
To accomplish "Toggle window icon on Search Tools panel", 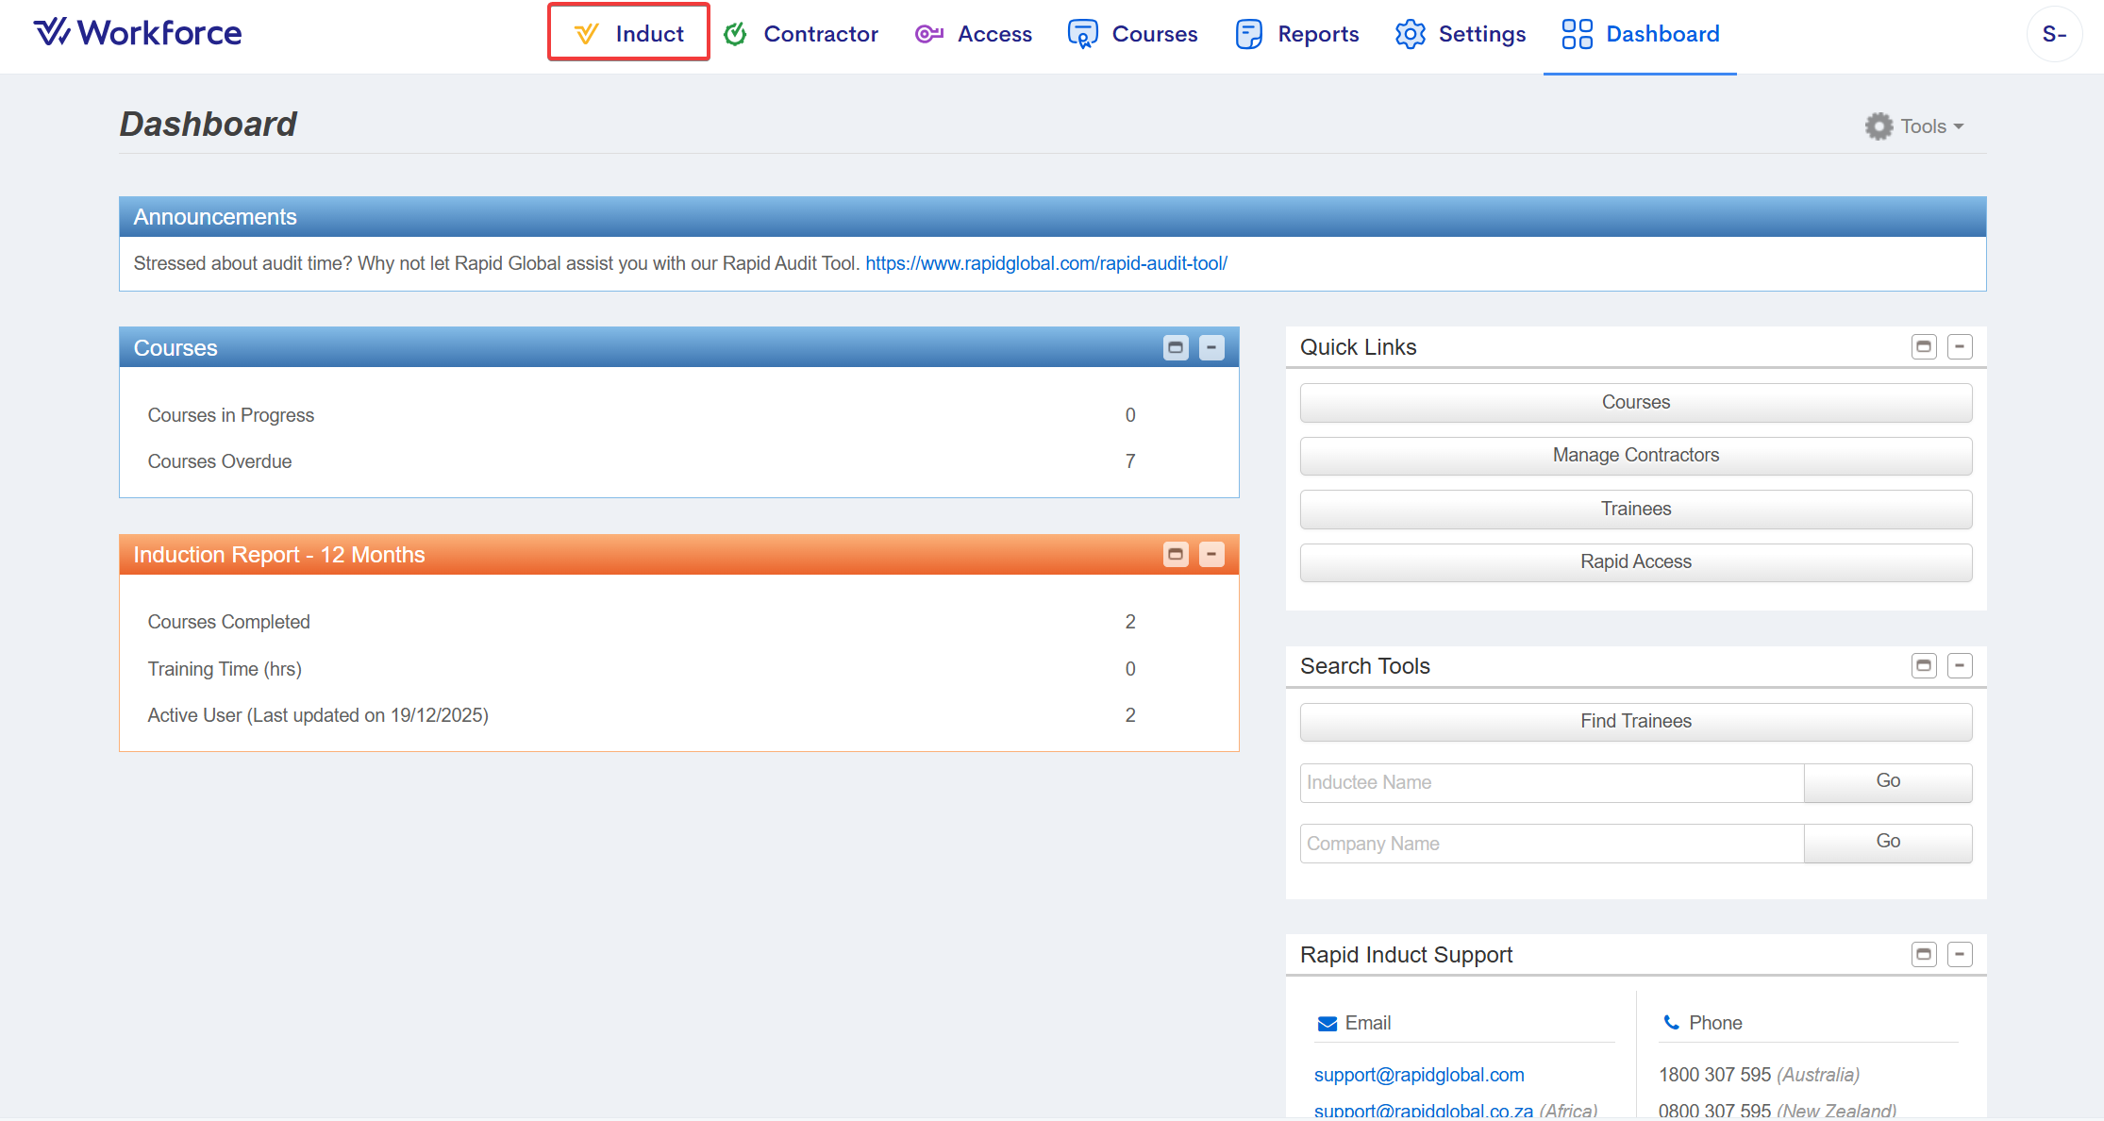I will pos(1924,666).
